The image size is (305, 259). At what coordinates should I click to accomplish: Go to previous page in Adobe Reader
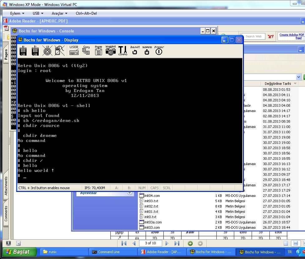click(134, 243)
